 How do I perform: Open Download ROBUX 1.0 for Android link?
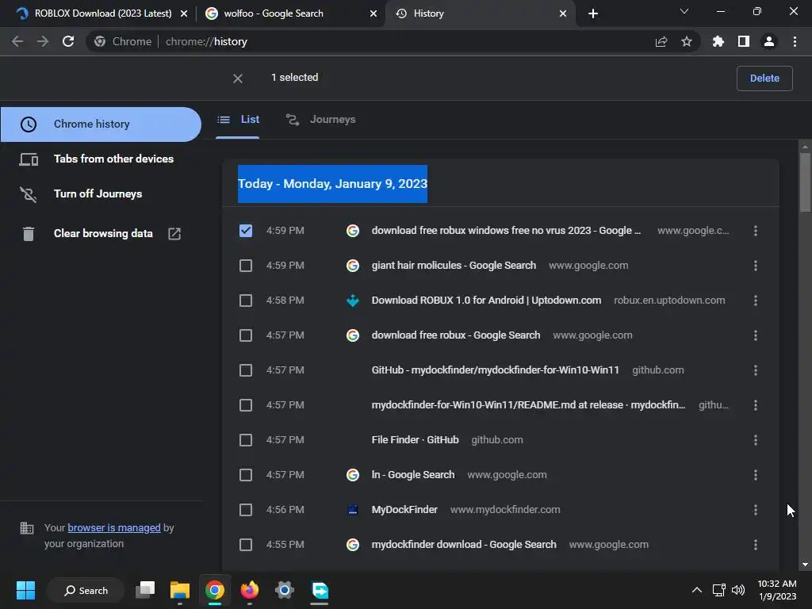click(x=486, y=301)
